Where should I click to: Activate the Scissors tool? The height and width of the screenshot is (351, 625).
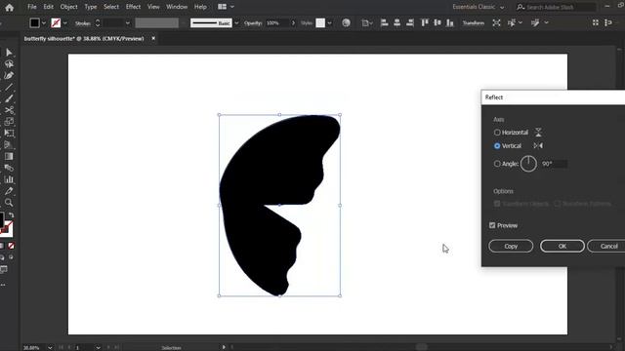(x=9, y=110)
